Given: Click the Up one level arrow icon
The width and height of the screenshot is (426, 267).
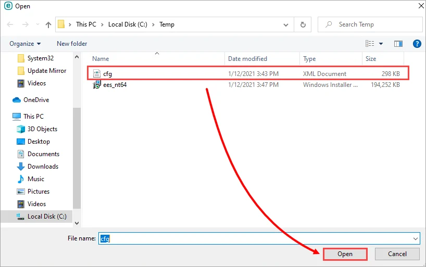Looking at the screenshot, I should 48,24.
